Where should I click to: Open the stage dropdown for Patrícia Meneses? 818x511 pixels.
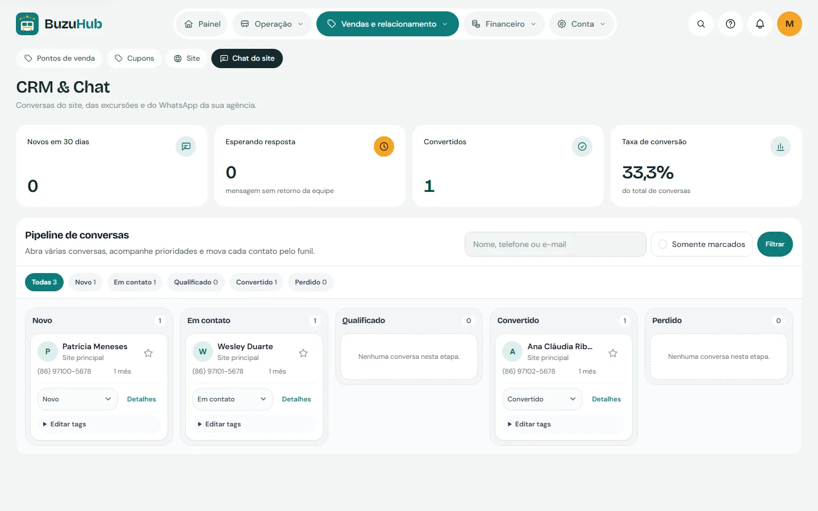[77, 399]
